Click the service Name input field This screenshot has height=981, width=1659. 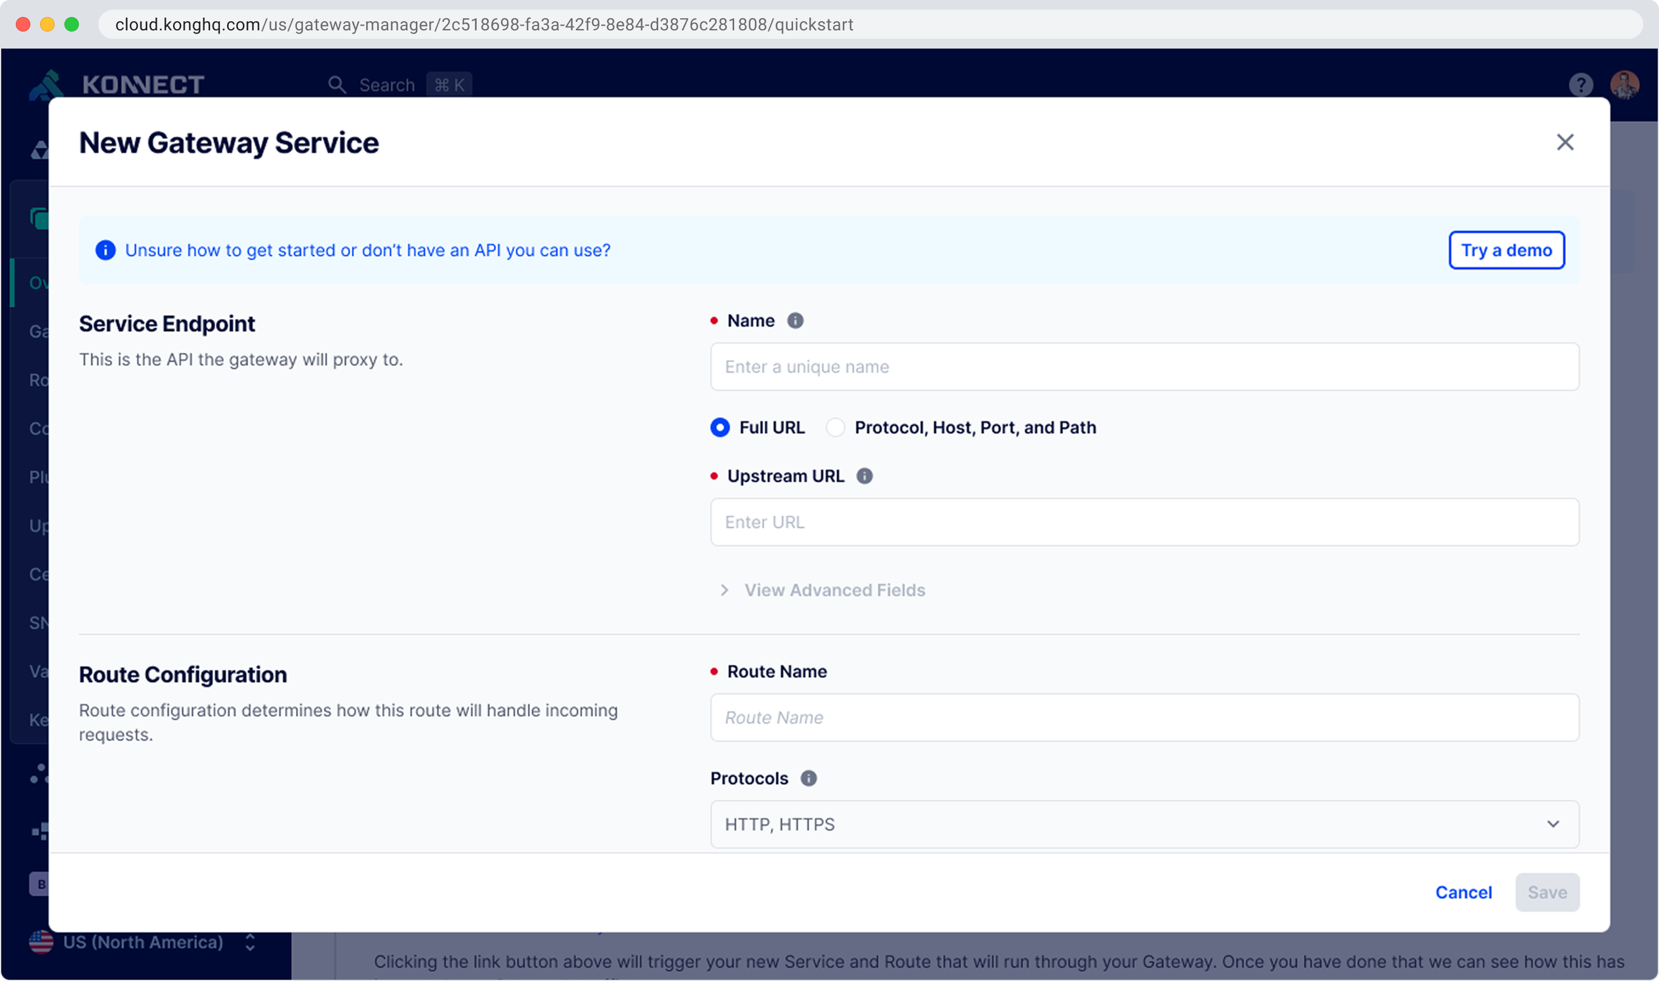(x=1144, y=367)
